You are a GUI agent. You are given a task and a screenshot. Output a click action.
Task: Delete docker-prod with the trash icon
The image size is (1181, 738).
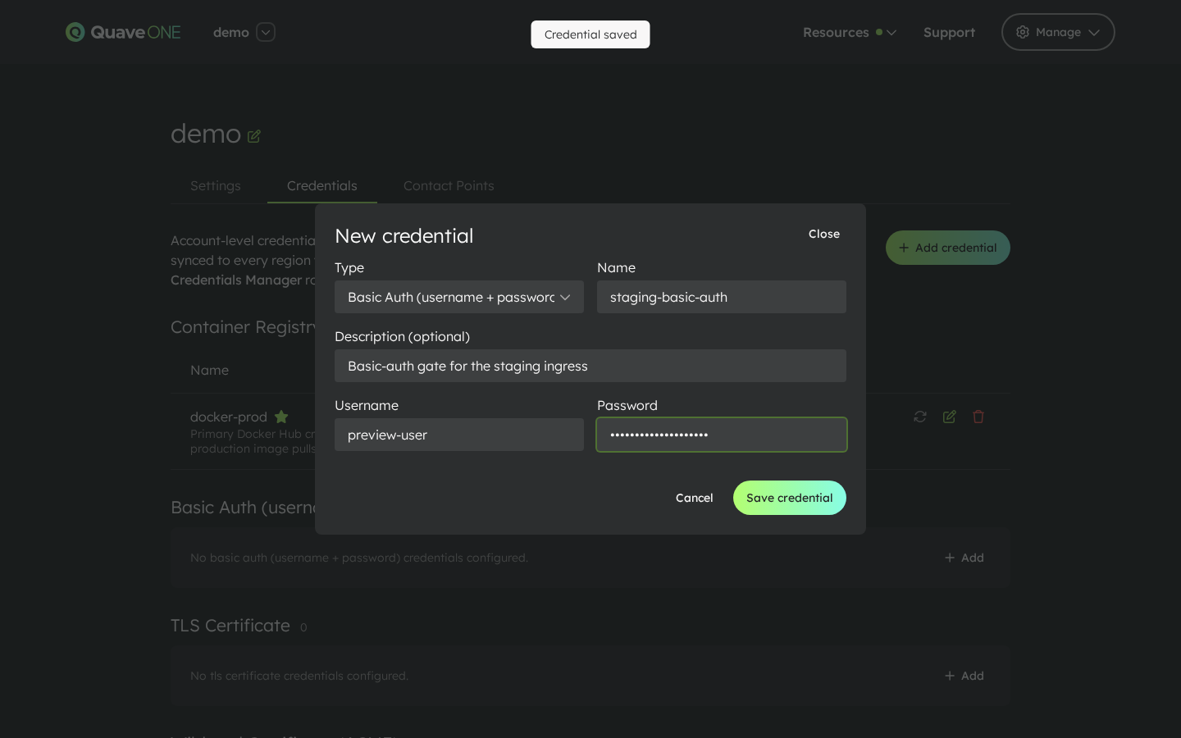pyautogui.click(x=978, y=417)
